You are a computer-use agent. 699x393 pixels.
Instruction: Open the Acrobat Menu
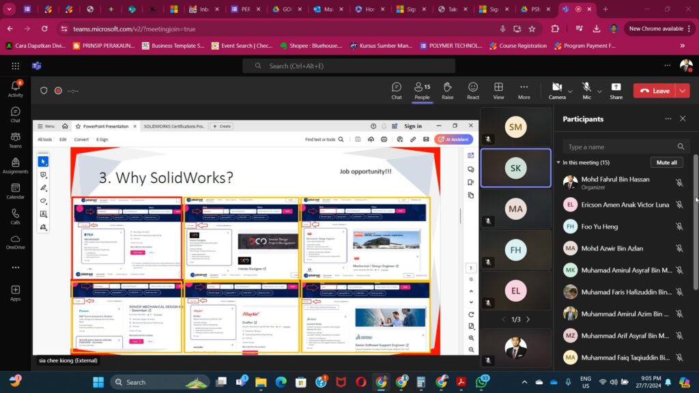pyautogui.click(x=46, y=126)
